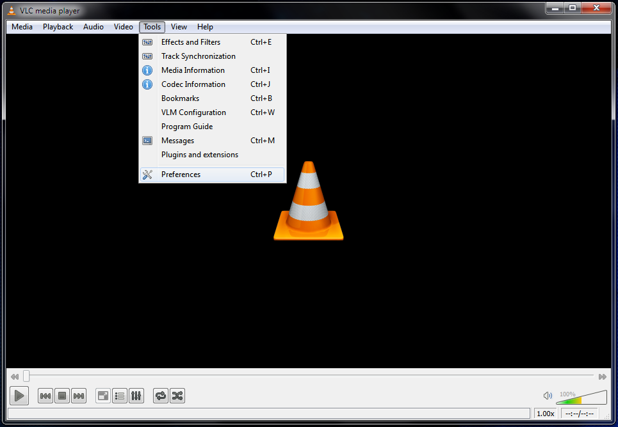618x427 pixels.
Task: Click the slower playback arrows beside the seek bar
Action: (15, 377)
